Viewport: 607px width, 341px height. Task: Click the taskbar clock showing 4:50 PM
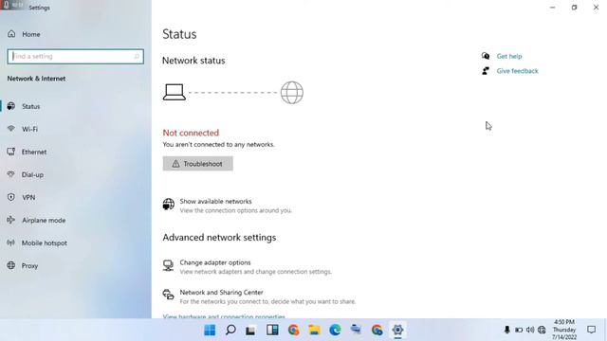tap(564, 330)
